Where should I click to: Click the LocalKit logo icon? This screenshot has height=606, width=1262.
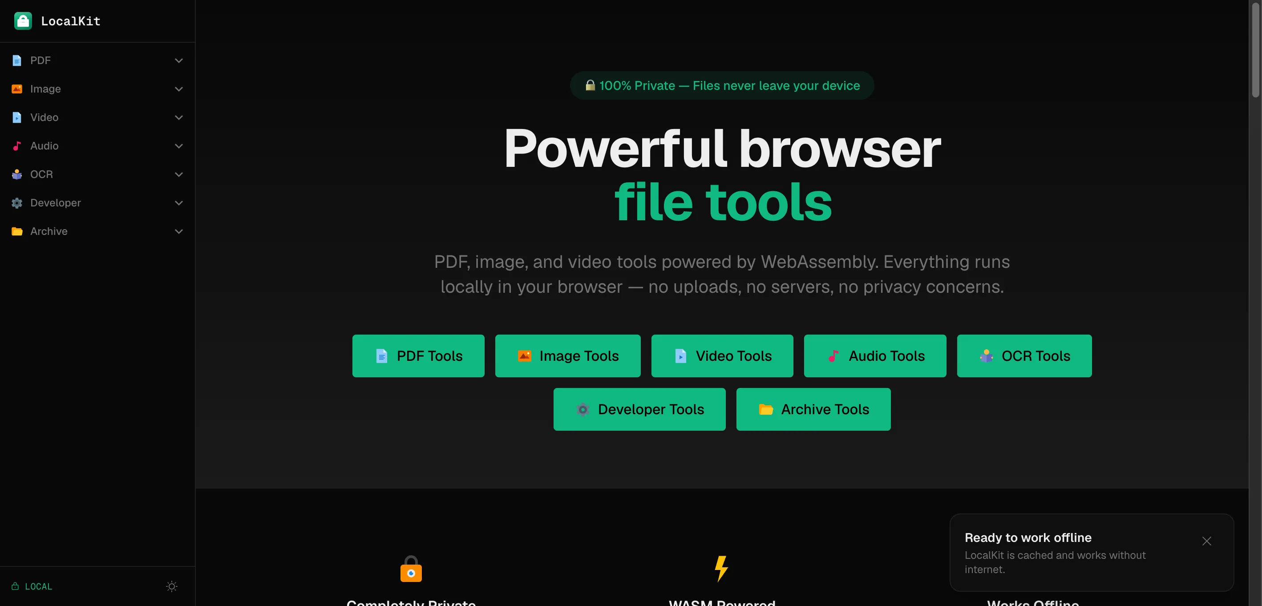(23, 21)
